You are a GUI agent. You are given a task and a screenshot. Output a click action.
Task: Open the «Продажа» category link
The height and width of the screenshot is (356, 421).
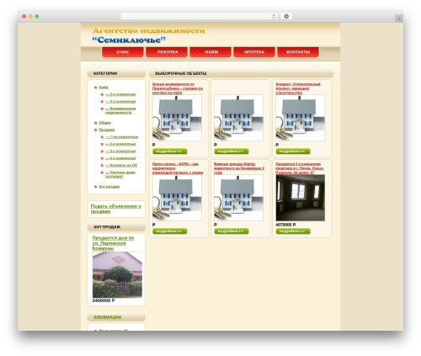tap(107, 130)
